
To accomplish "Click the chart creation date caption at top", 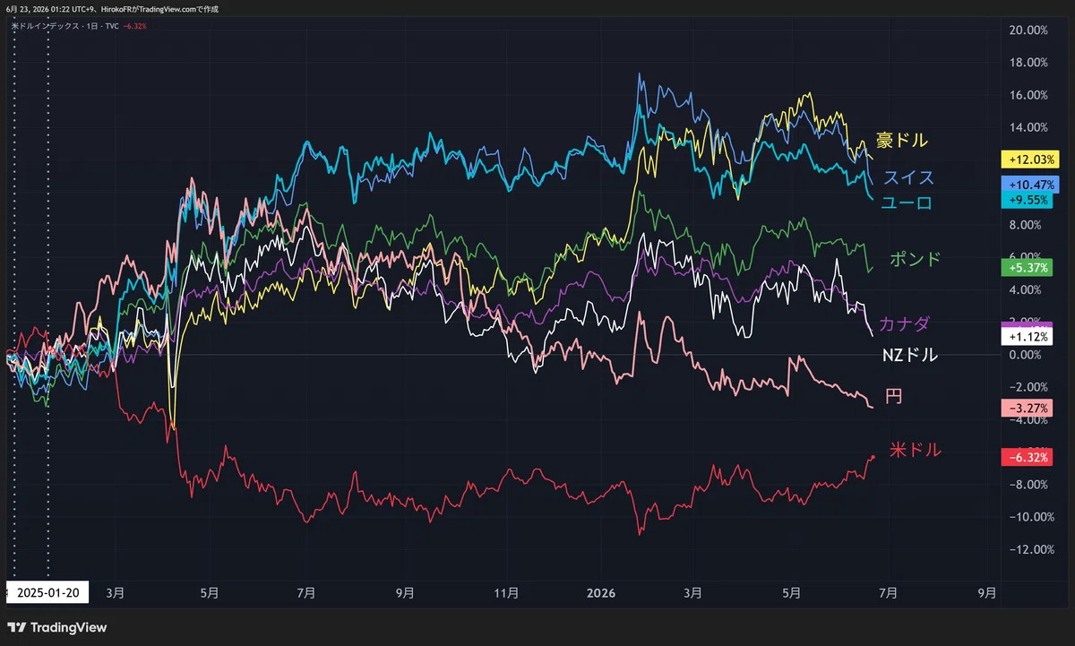I will coord(112,8).
